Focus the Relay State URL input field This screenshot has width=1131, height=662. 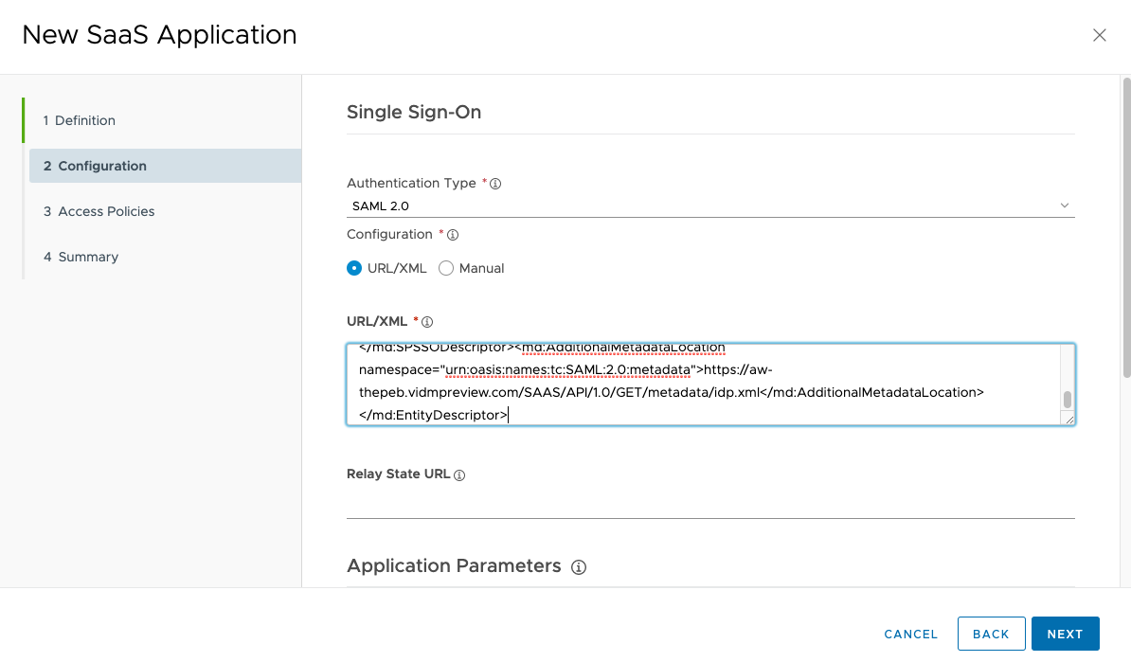[709, 504]
